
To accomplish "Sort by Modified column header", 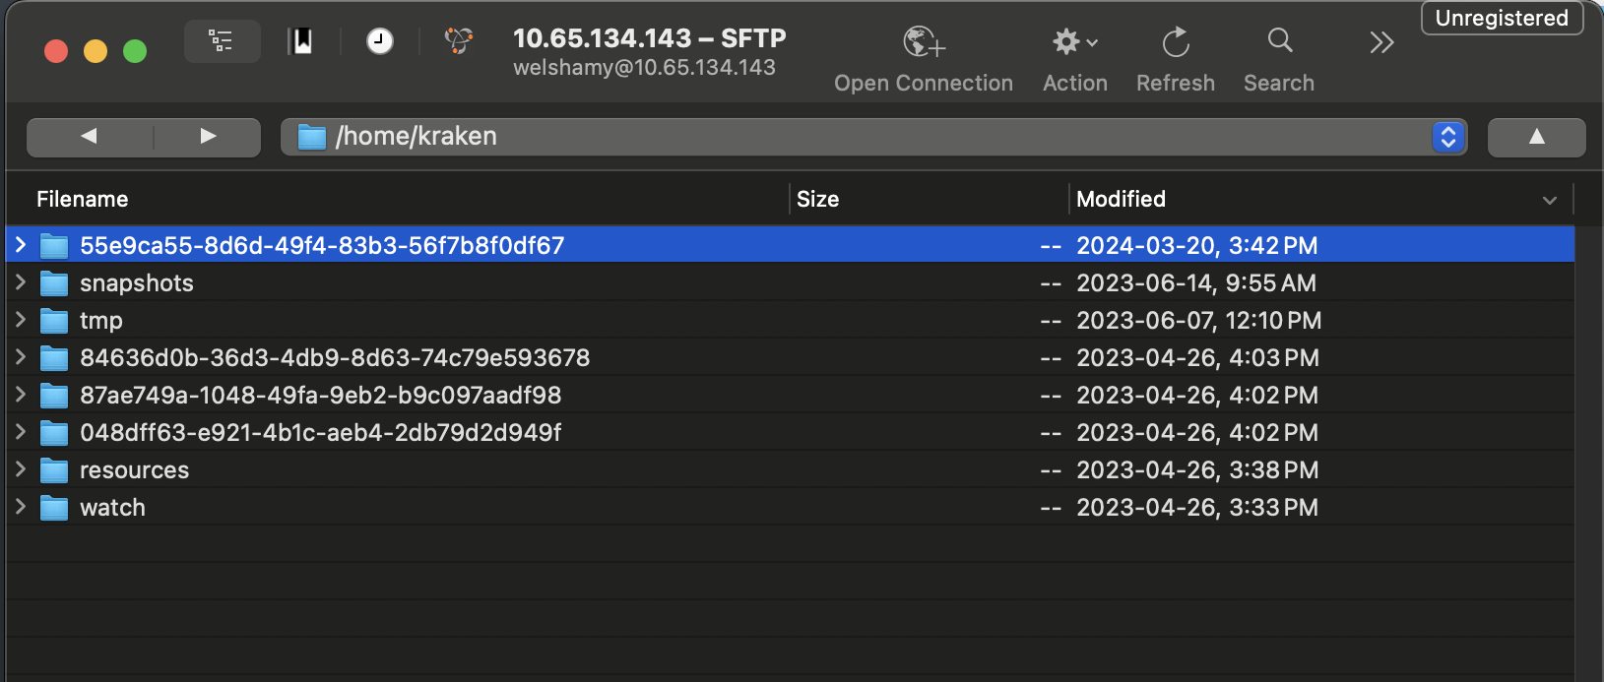I will pos(1121,199).
